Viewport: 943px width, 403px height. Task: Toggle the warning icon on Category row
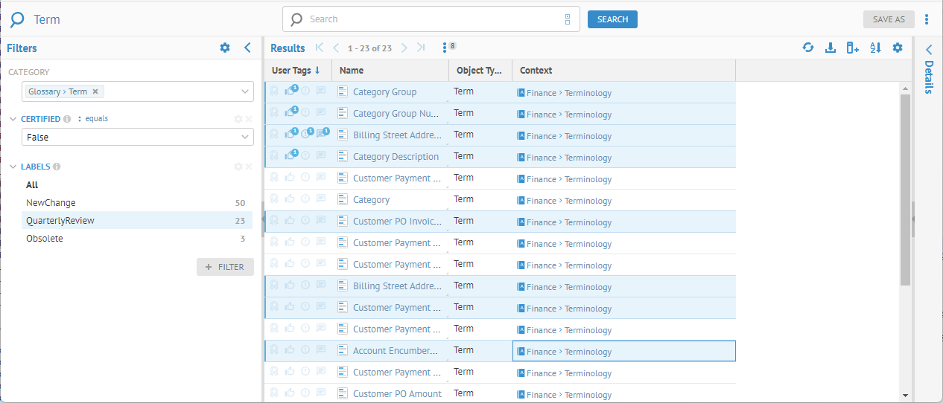click(x=305, y=200)
